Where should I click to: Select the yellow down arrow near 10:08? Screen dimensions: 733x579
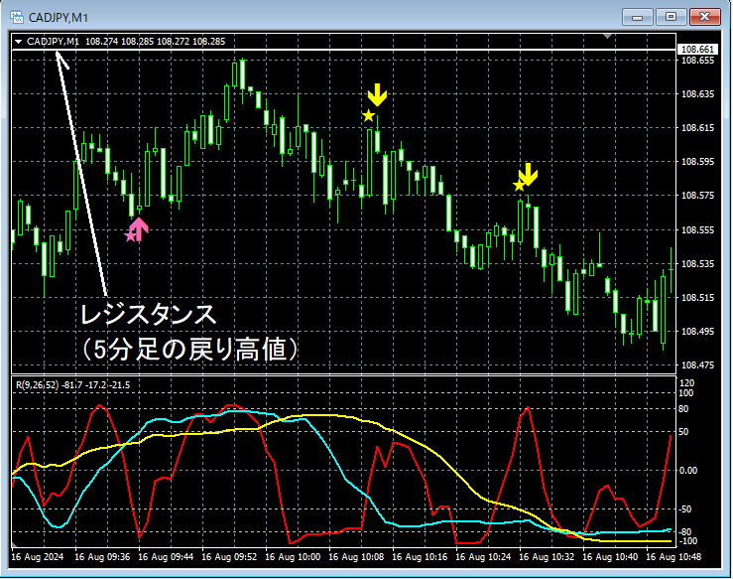tap(377, 95)
